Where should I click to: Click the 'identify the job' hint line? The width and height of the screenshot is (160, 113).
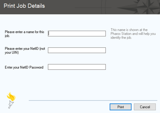click(121, 38)
